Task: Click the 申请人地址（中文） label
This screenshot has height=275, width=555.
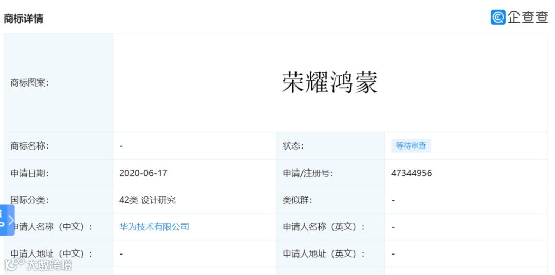Action: 52,254
